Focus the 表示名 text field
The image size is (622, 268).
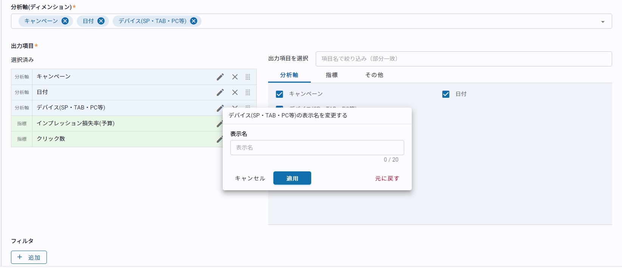coord(317,148)
